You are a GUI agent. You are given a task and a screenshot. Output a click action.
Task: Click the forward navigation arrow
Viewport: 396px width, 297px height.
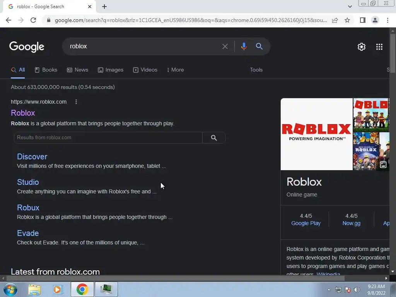(x=21, y=20)
